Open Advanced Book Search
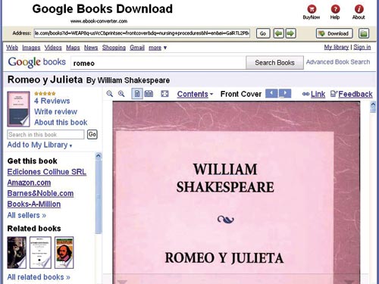The width and height of the screenshot is (379, 284). [x=338, y=62]
